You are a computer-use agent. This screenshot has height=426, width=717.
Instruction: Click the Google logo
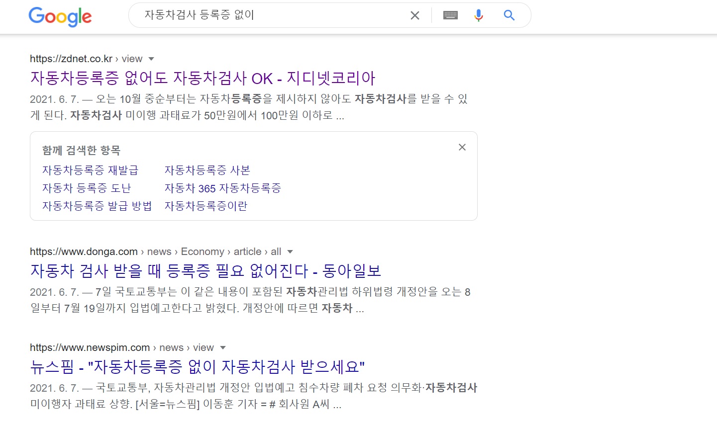tap(60, 16)
